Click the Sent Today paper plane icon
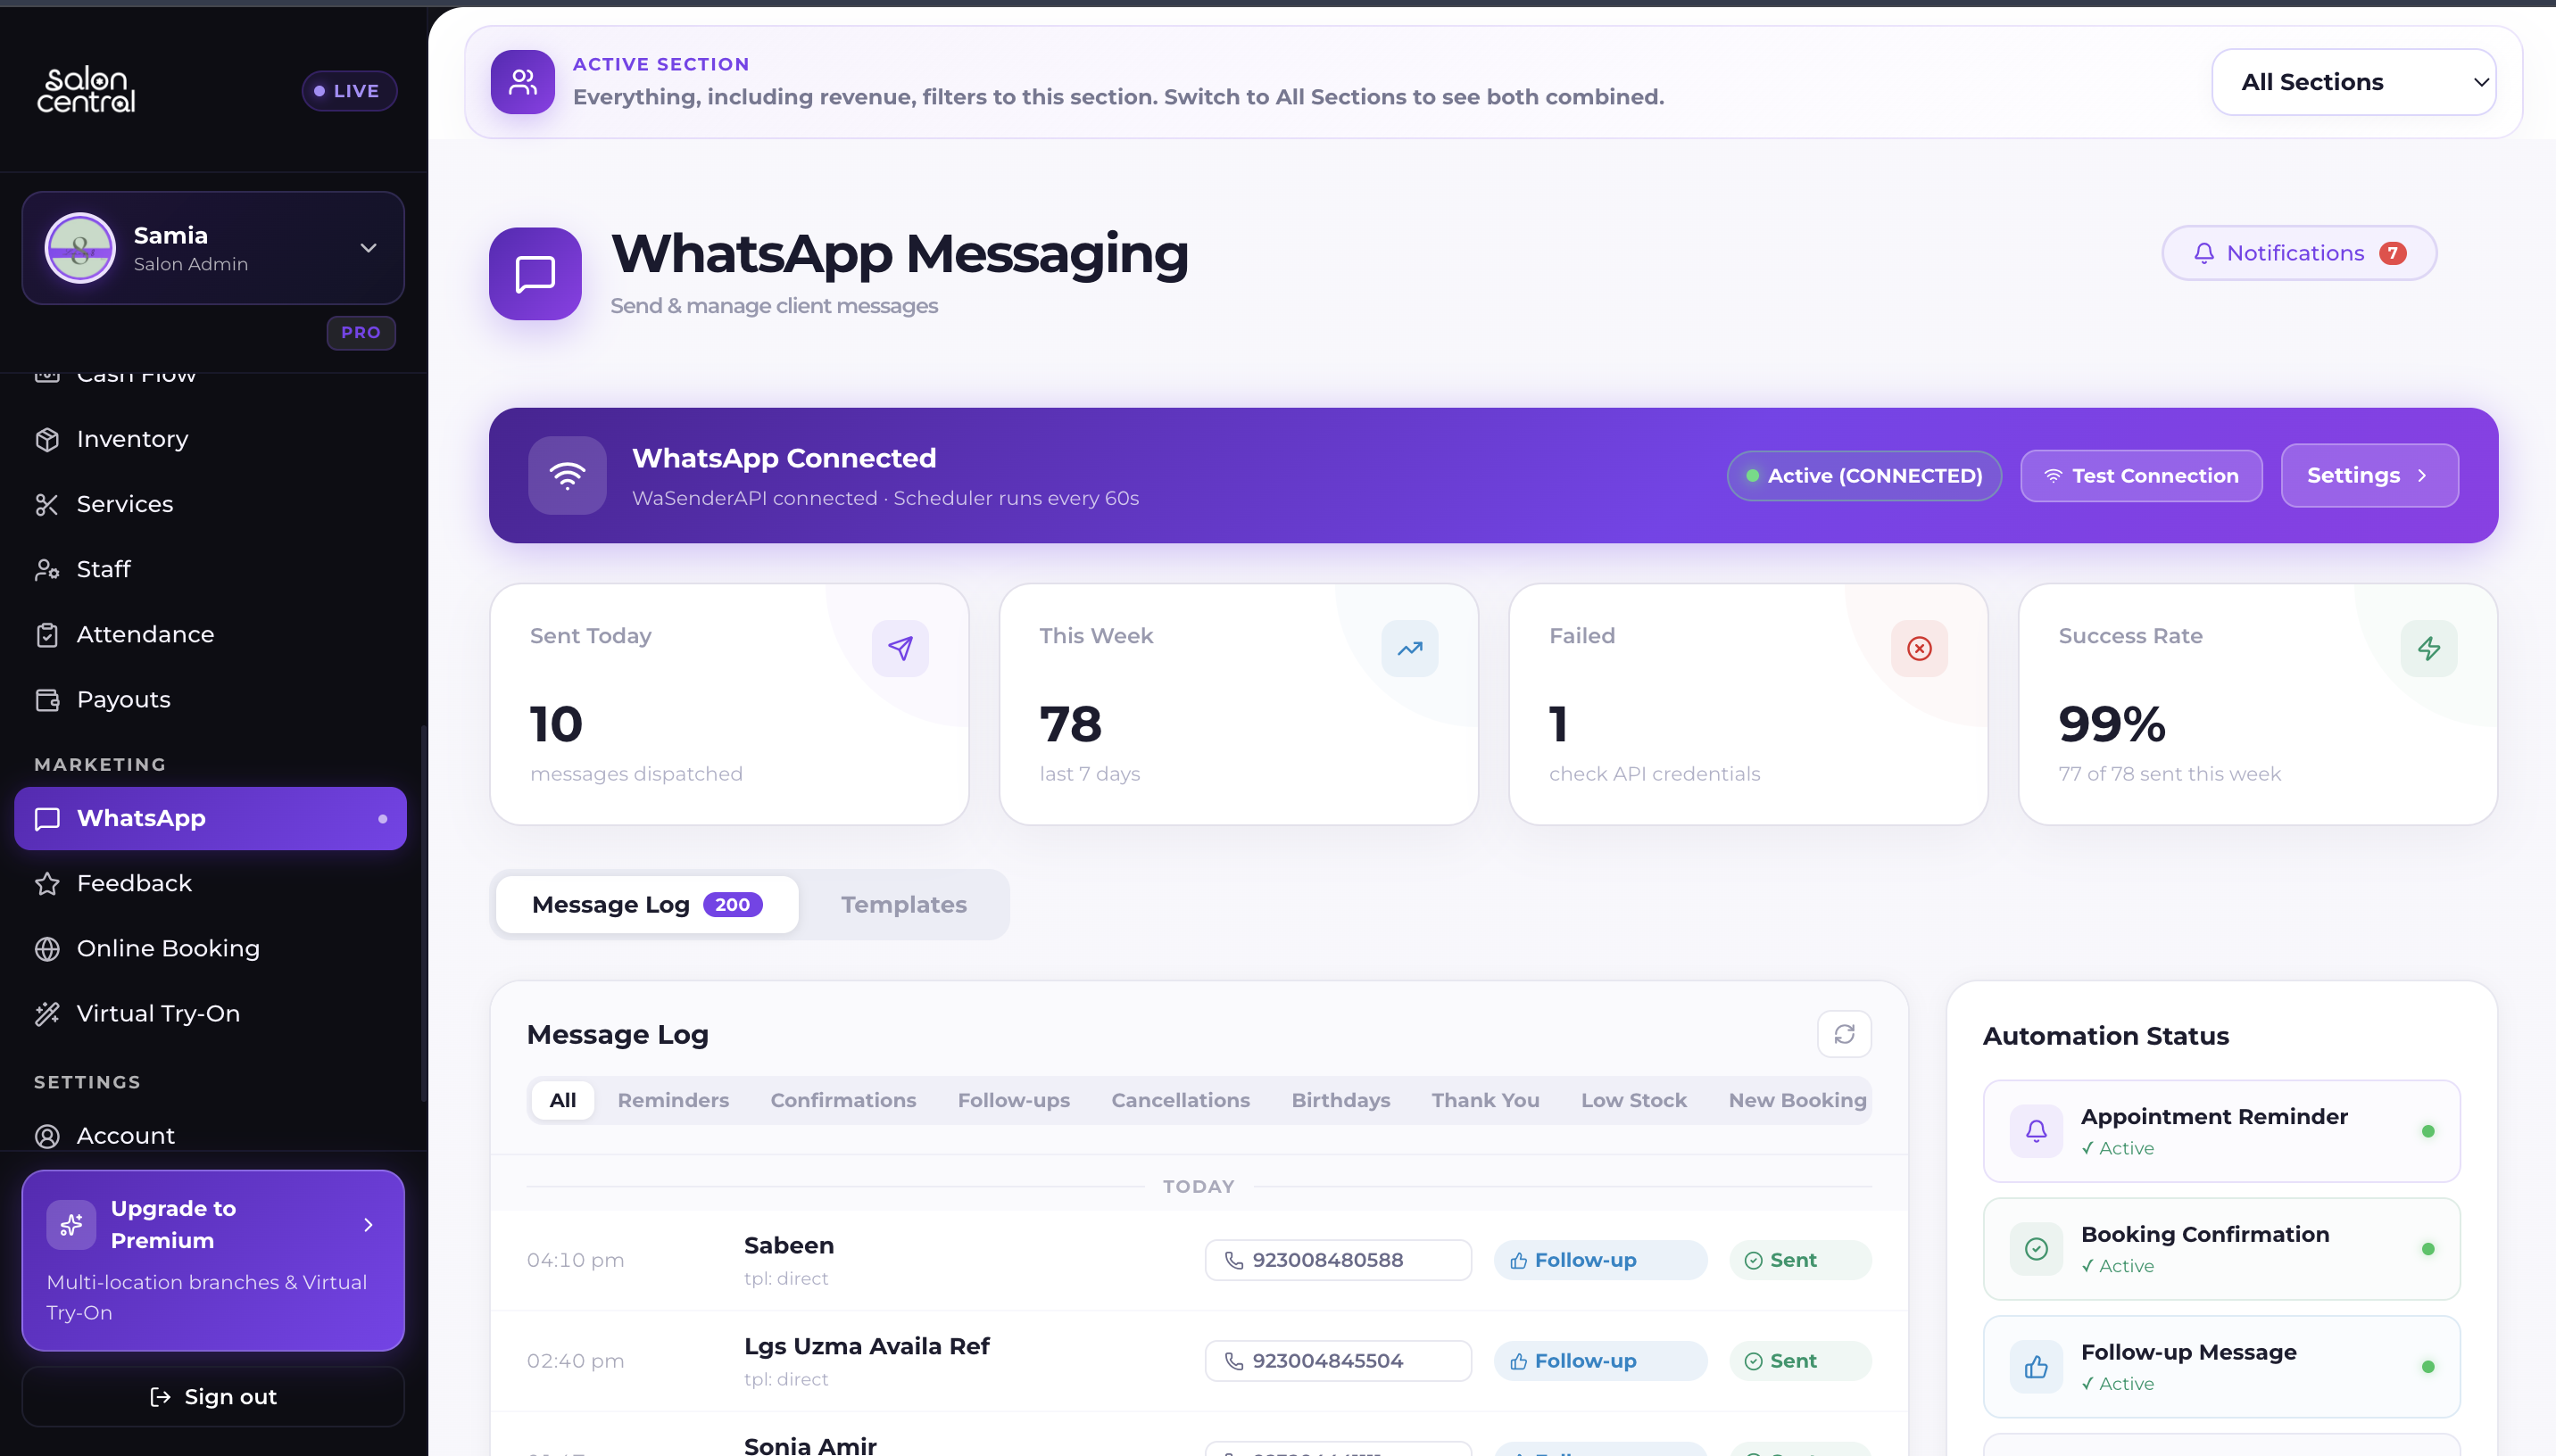 click(900, 648)
